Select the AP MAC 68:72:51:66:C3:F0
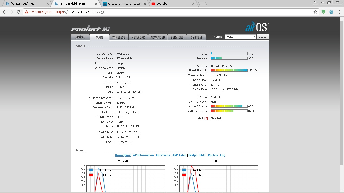This screenshot has height=193, width=344. pos(221,66)
